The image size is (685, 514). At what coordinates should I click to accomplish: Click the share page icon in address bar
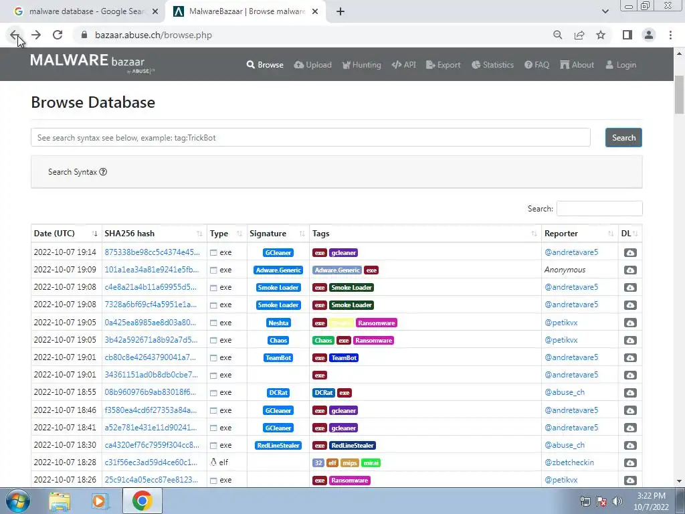point(579,35)
